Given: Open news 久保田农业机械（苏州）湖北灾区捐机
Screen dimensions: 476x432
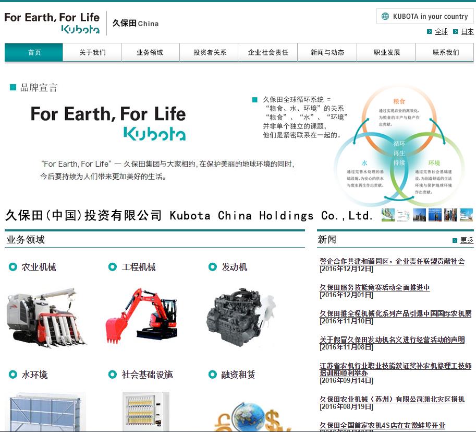Looking at the screenshot, I should (392, 399).
